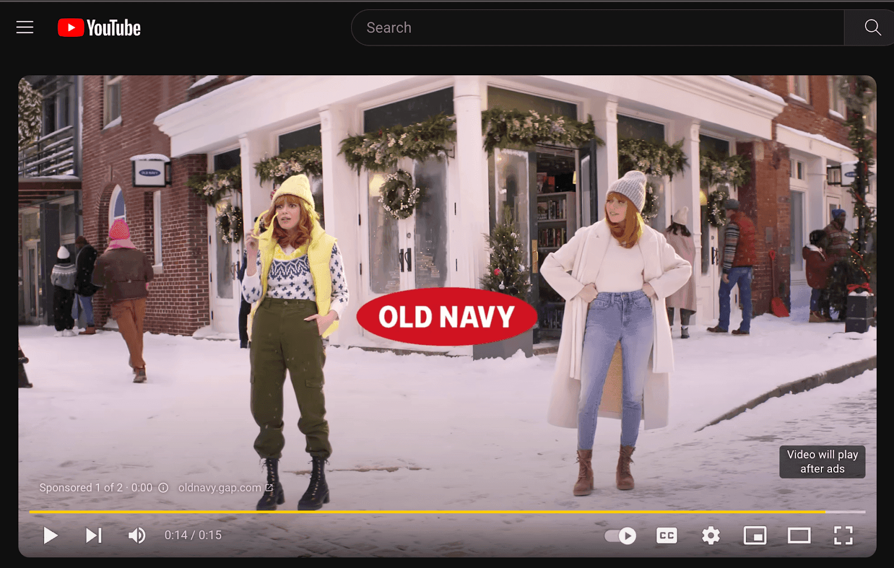Open the ad info icon near Sponsored

click(163, 487)
